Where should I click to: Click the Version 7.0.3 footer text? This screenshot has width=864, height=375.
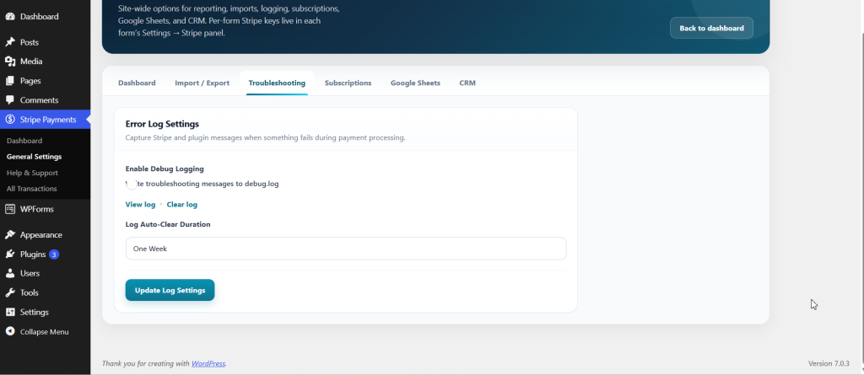(x=829, y=363)
